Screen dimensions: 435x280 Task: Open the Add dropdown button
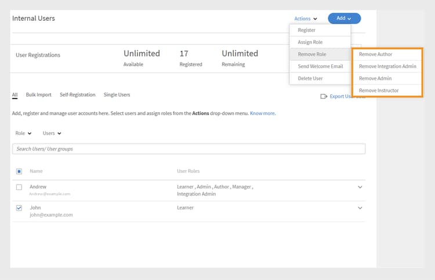(x=344, y=19)
